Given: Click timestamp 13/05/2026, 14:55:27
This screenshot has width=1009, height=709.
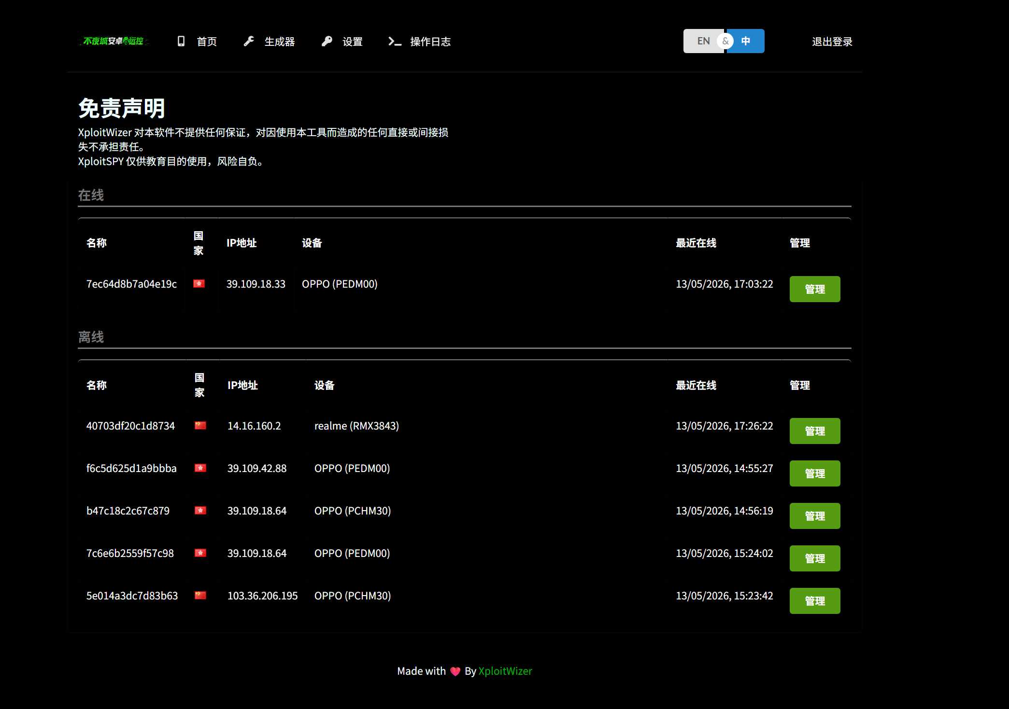Looking at the screenshot, I should (x=725, y=468).
